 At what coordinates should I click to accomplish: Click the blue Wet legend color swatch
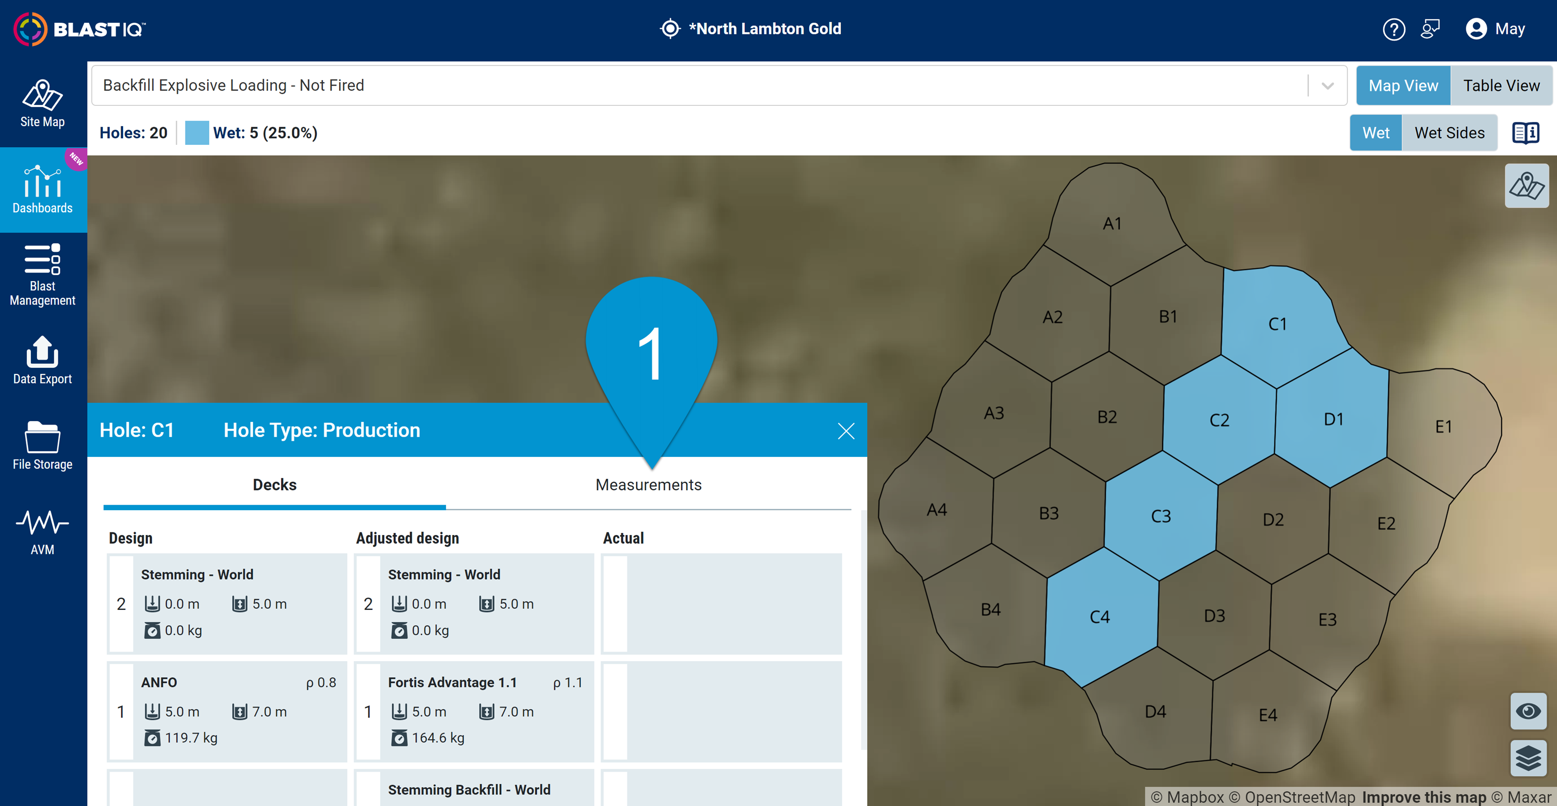197,133
